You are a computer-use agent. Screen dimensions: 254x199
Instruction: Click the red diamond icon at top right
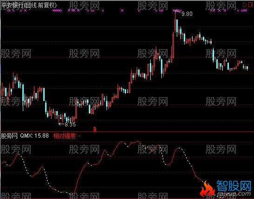click(x=244, y=5)
